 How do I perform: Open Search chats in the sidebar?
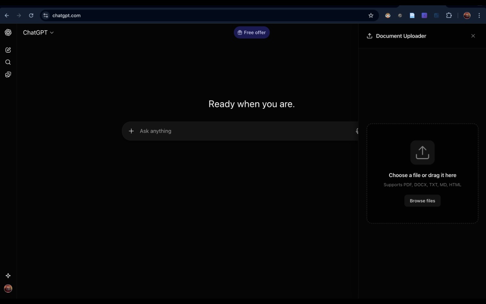(8, 62)
